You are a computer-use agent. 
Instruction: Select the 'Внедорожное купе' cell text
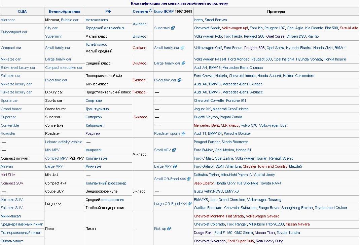tap(102, 191)
